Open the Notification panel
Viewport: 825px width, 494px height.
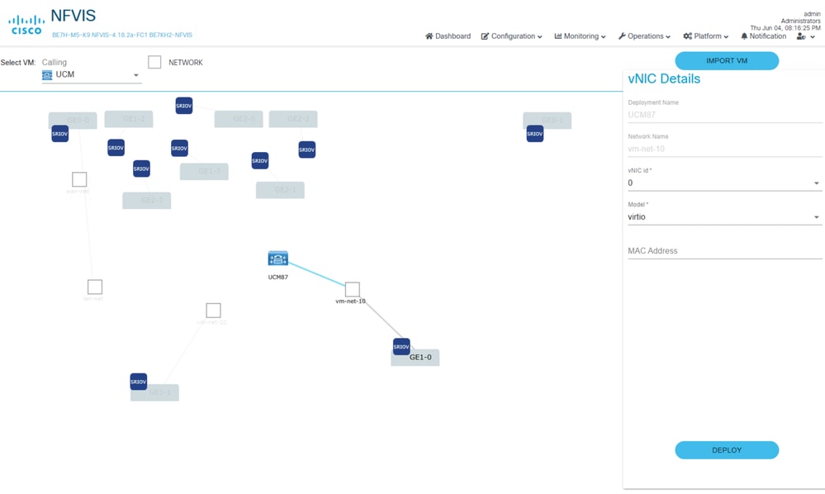763,36
